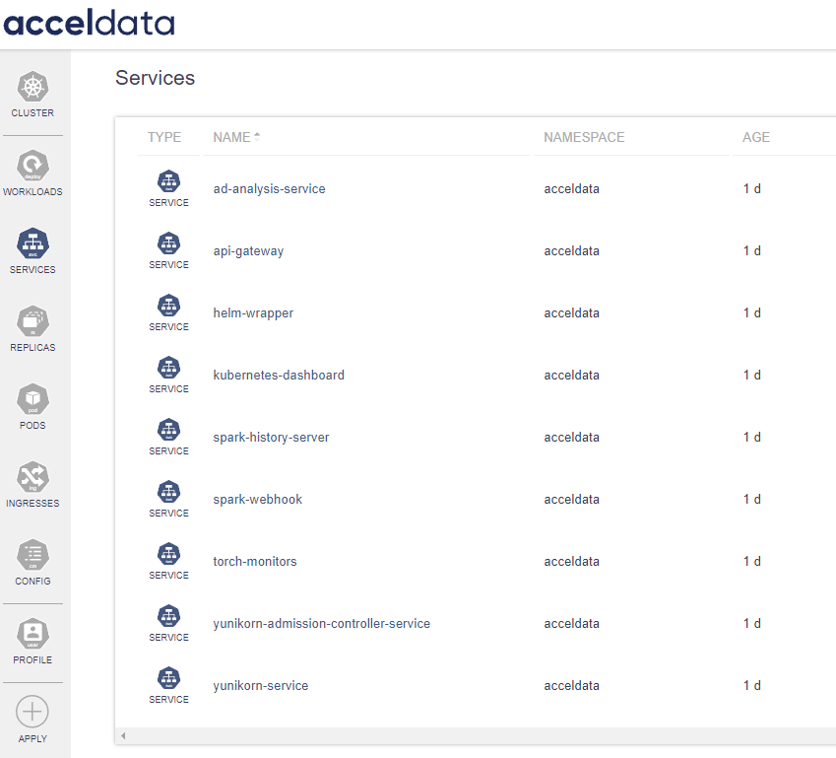Open the spark-history-server service
Screen dimensions: 836x758
click(x=271, y=438)
